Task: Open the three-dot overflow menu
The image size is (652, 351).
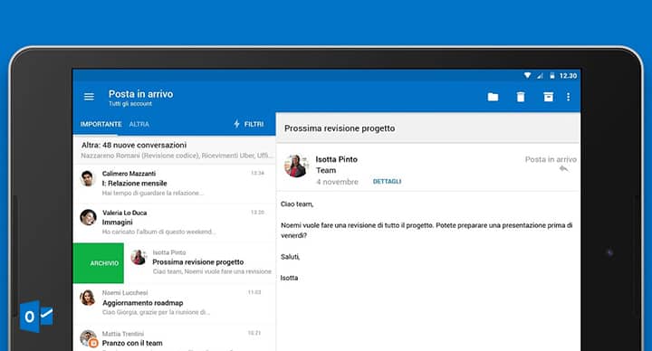Action: pos(568,97)
